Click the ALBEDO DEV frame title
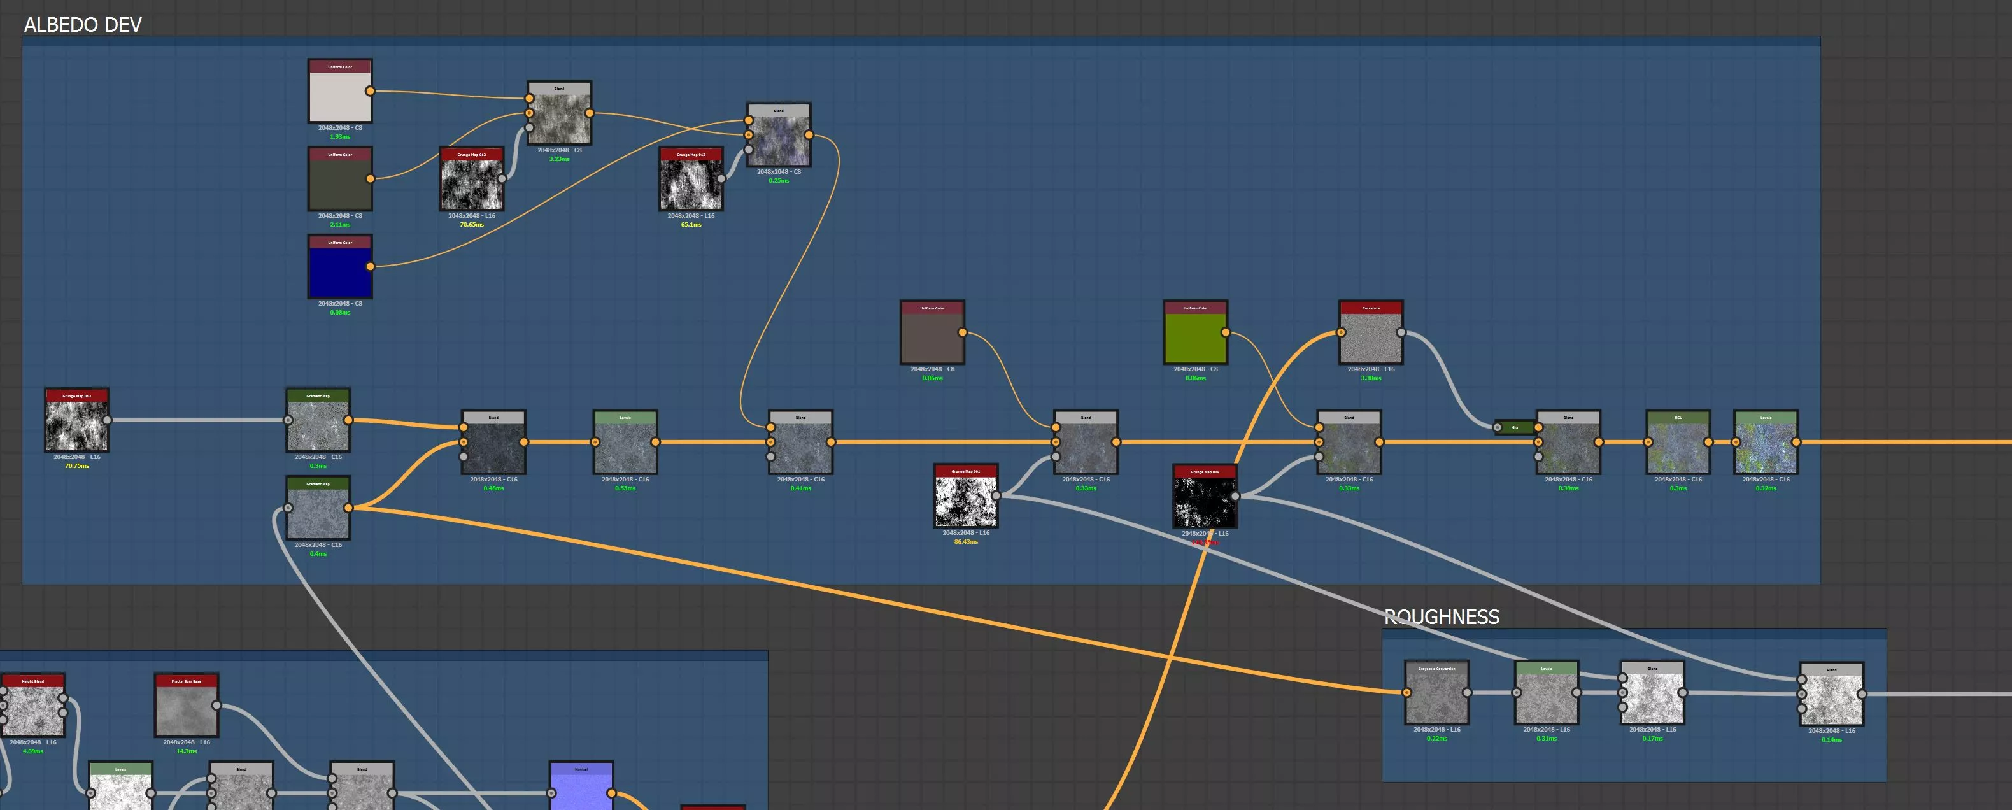Viewport: 2012px width, 810px height. coord(83,25)
